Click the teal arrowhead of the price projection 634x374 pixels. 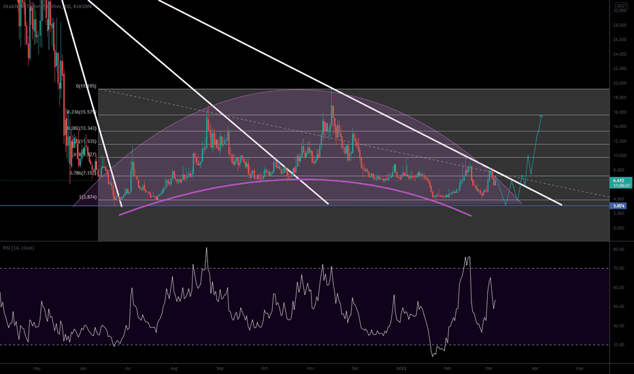click(541, 116)
